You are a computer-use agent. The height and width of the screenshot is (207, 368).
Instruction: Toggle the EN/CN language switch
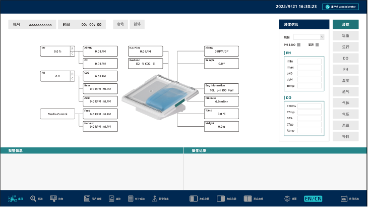click(313, 199)
